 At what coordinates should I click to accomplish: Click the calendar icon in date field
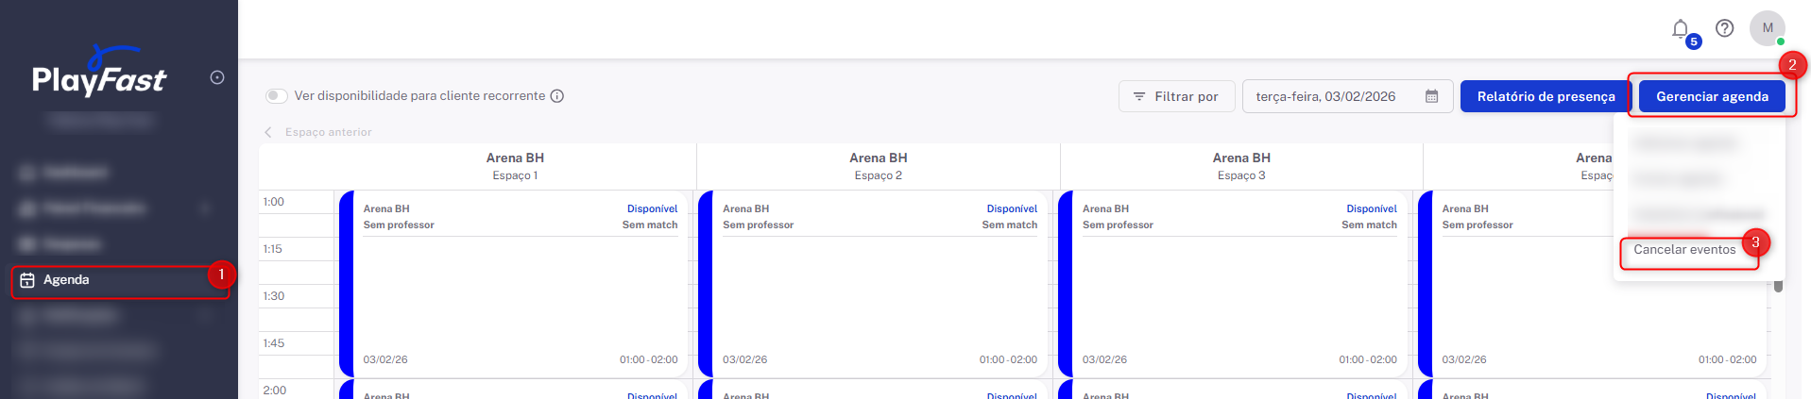pos(1432,96)
